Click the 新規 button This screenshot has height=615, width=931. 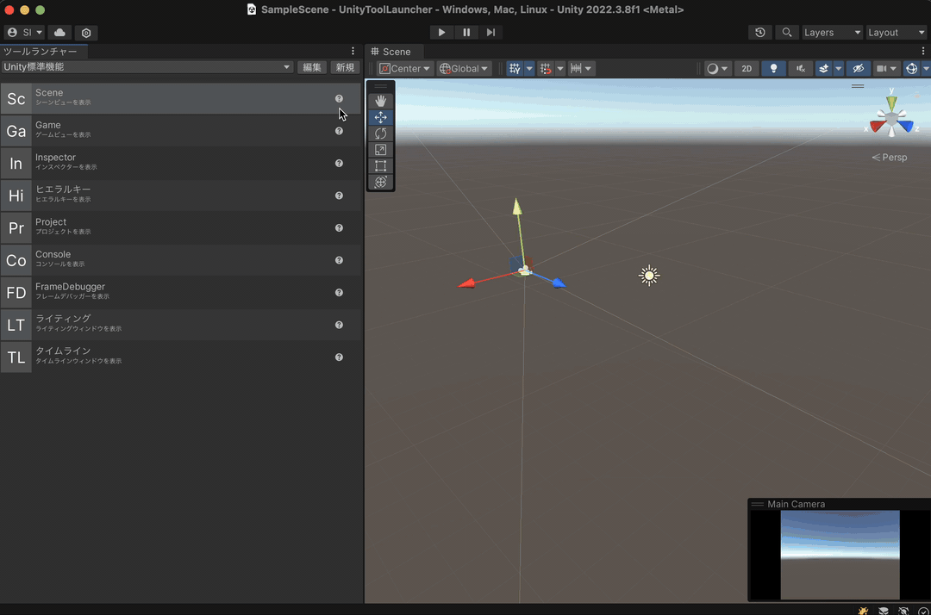(x=345, y=67)
